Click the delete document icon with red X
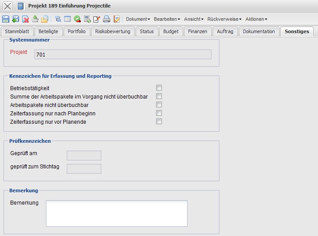The image size is (318, 236). tap(25, 19)
